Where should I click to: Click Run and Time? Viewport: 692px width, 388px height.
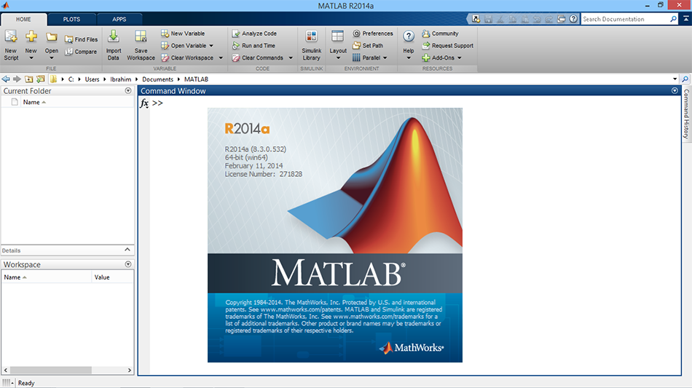coord(253,45)
